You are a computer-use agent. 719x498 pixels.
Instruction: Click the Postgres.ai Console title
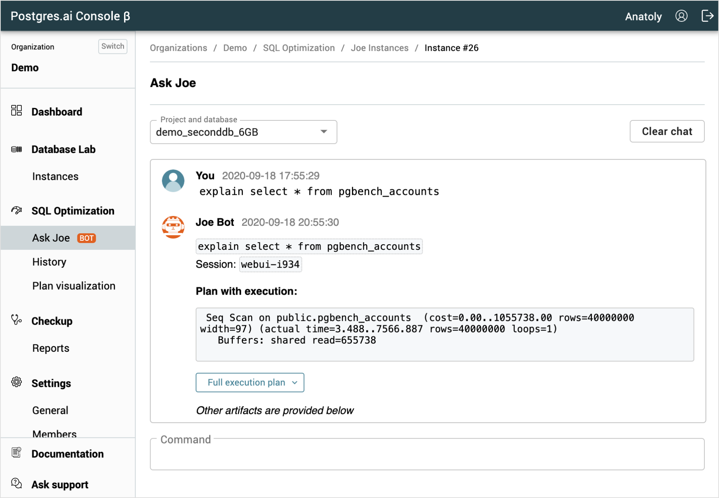[x=70, y=16]
